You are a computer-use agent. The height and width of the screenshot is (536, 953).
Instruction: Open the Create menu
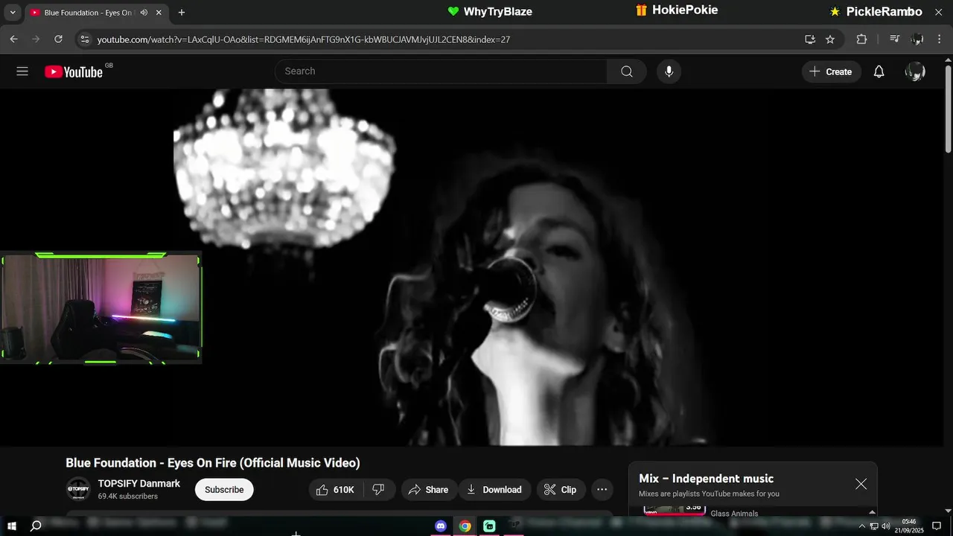831,71
